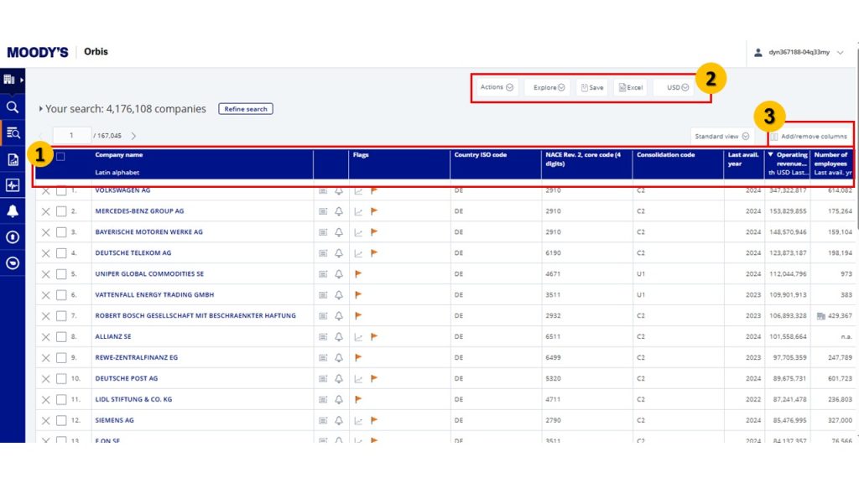Remove the Volkswagen AG row with its X
The height and width of the screenshot is (483, 859).
(x=46, y=190)
